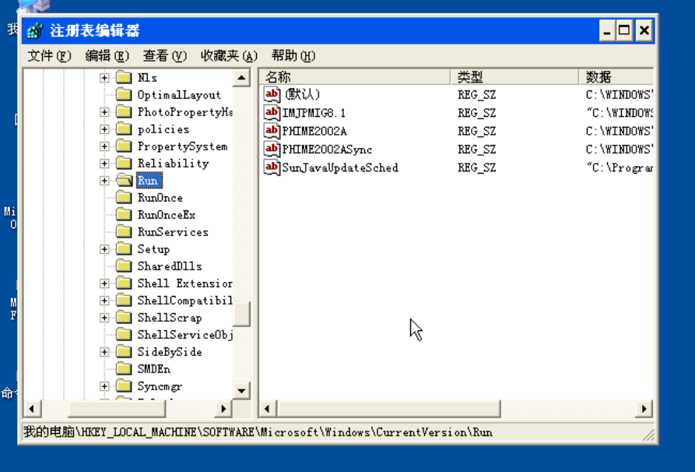Click the OptimalLayout folder icon
The image size is (695, 472).
coord(124,94)
